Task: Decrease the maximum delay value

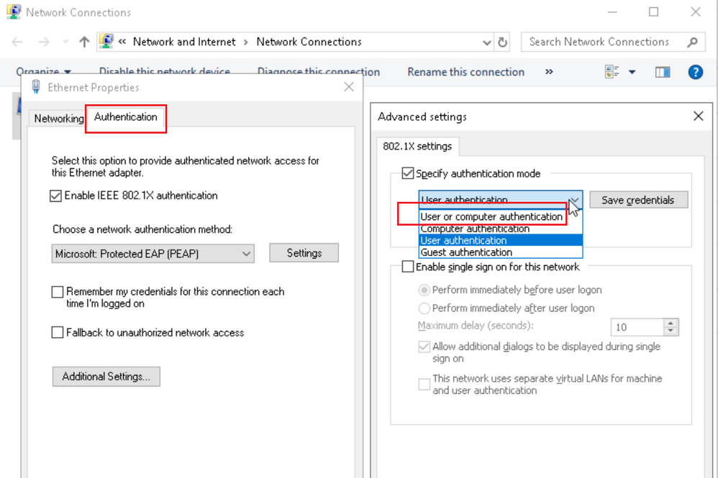Action: click(671, 331)
